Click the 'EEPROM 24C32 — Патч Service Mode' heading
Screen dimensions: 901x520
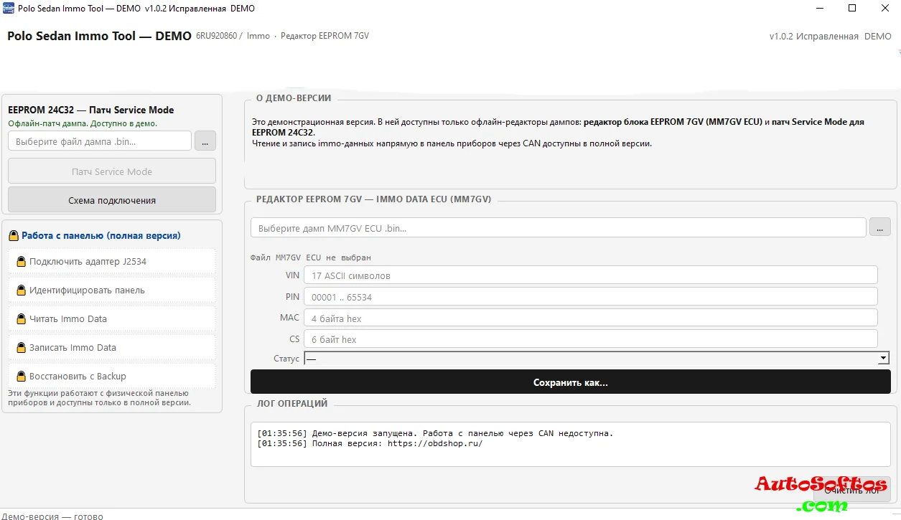click(91, 110)
